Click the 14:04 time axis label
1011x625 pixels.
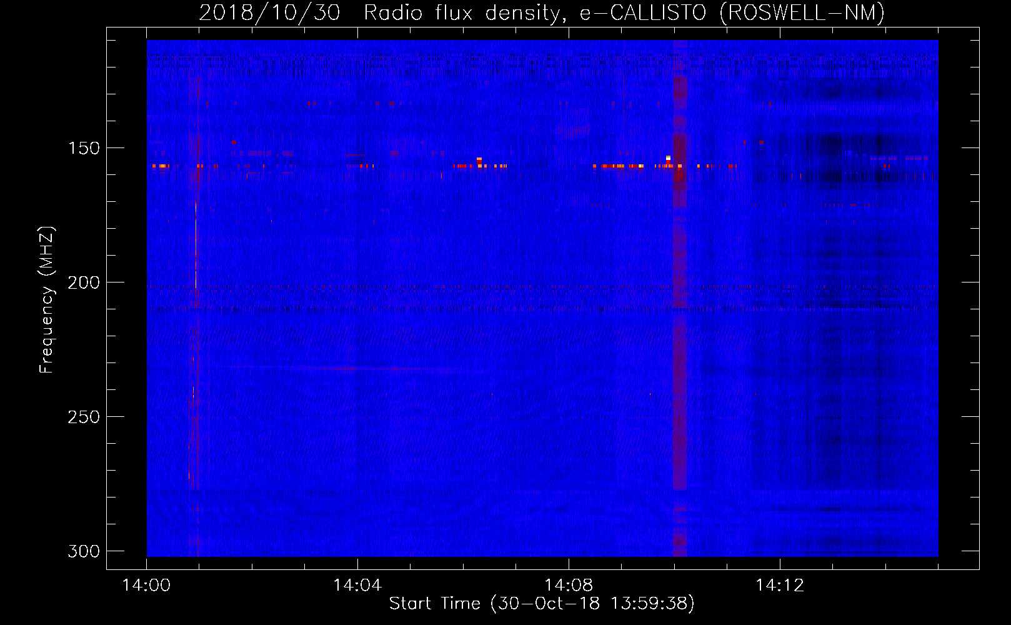coord(357,585)
